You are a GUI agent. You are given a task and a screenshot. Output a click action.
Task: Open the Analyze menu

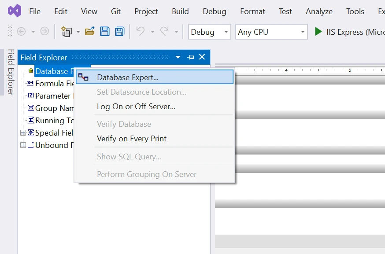[x=319, y=11]
